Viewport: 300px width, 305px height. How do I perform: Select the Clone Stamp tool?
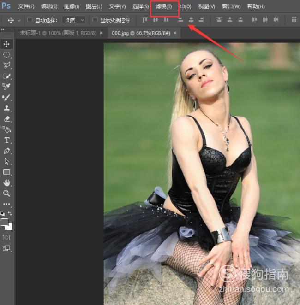click(6, 108)
